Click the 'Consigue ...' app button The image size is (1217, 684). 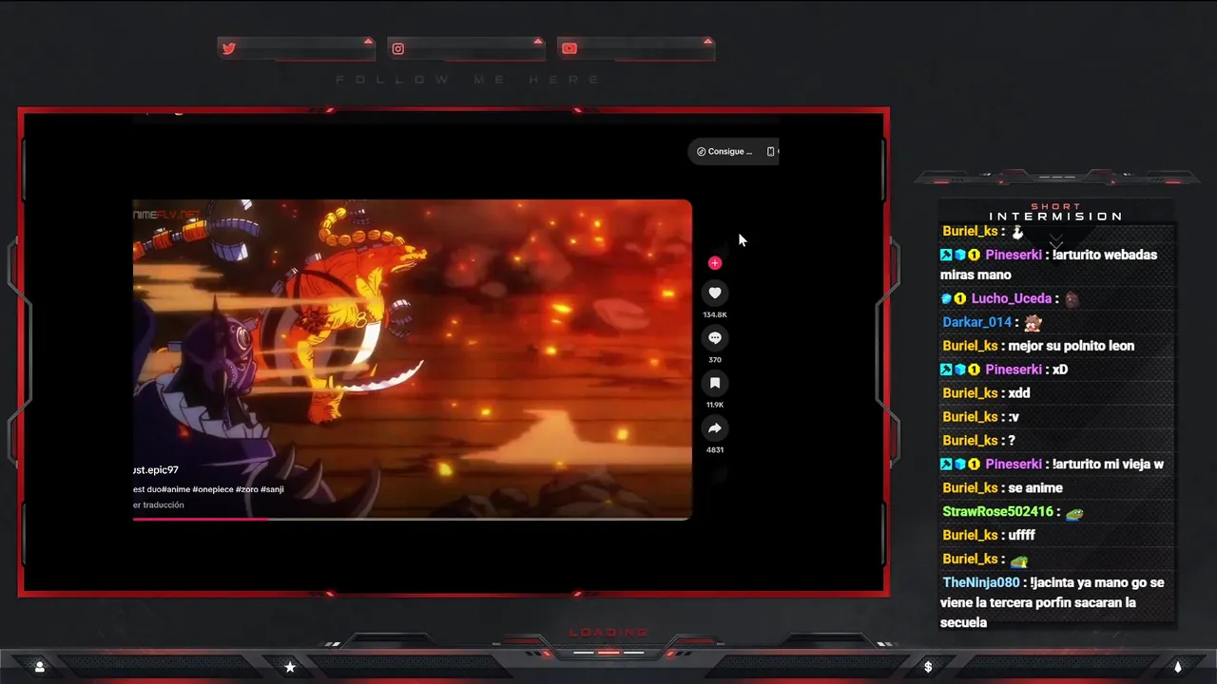click(x=724, y=151)
